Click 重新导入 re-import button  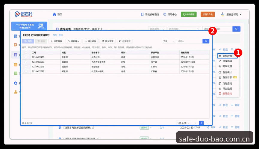73,41
